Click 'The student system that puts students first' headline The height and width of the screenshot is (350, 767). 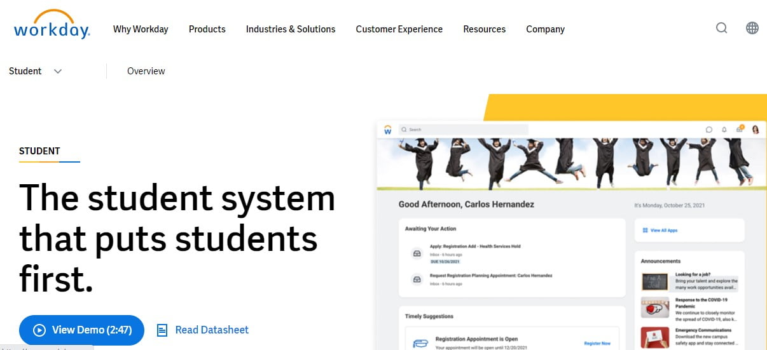tap(177, 238)
